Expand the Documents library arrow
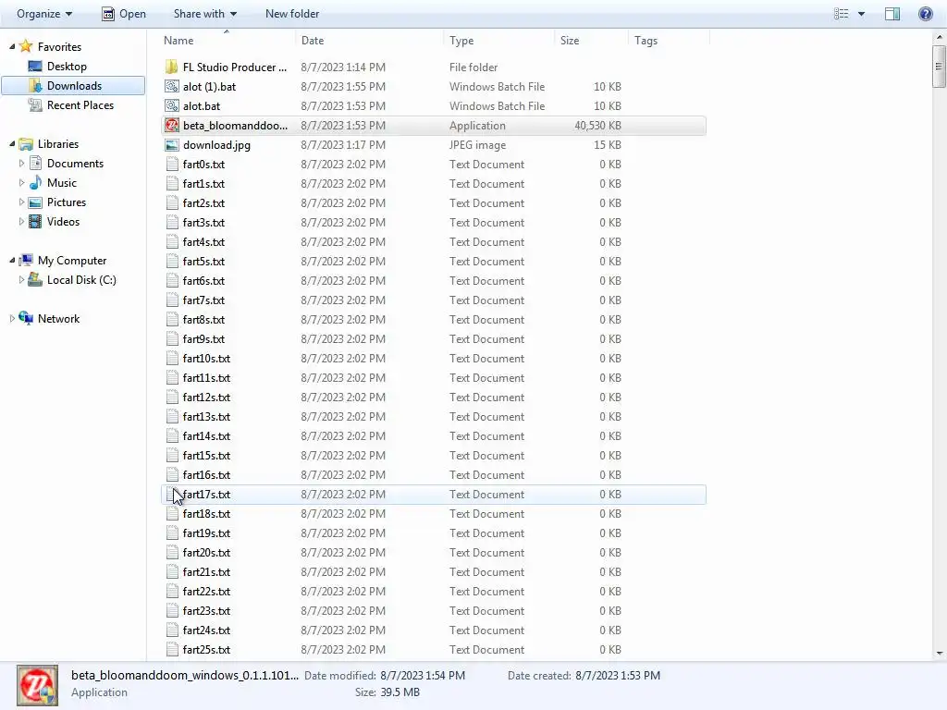Viewport: 947px width, 710px height. [21, 163]
